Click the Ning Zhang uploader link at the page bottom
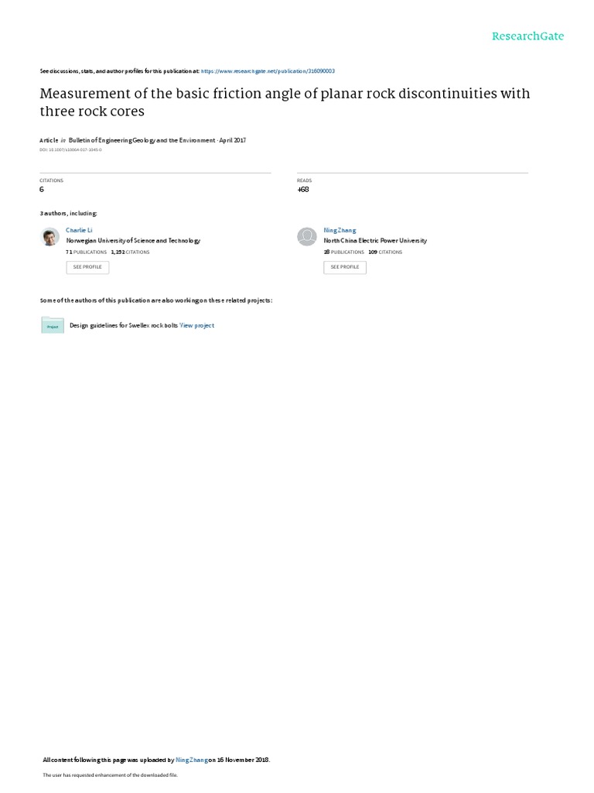The width and height of the screenshot is (594, 793). click(x=192, y=760)
